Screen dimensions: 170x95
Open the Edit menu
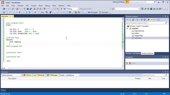[x=7, y=6]
